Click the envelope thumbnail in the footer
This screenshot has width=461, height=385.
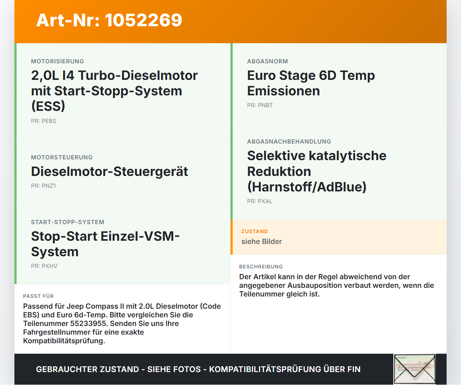(x=415, y=369)
